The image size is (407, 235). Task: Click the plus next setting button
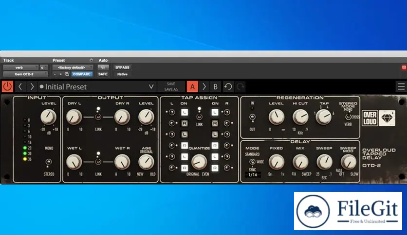tap(61, 74)
